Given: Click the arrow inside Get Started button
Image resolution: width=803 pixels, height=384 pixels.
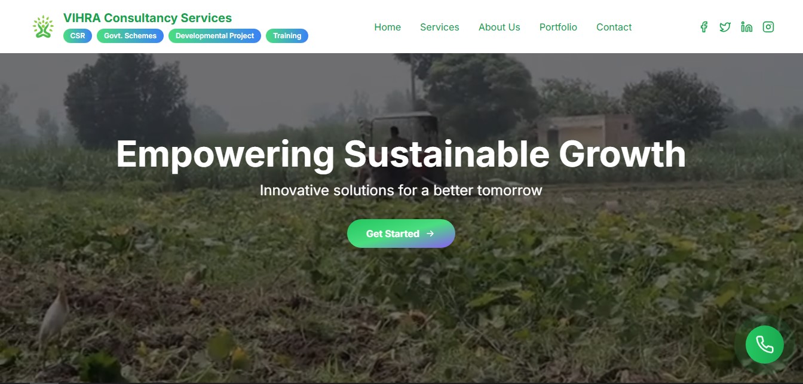Looking at the screenshot, I should pos(430,234).
